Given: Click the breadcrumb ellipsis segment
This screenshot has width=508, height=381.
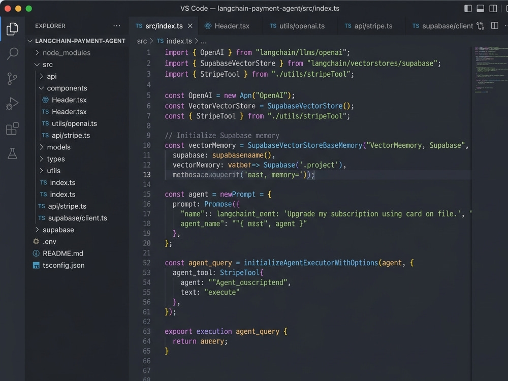Looking at the screenshot, I should [203, 42].
